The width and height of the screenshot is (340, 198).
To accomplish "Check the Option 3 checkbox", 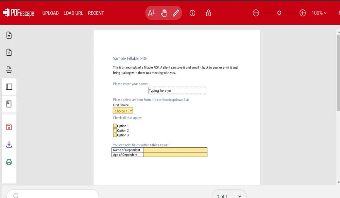I will [115, 135].
